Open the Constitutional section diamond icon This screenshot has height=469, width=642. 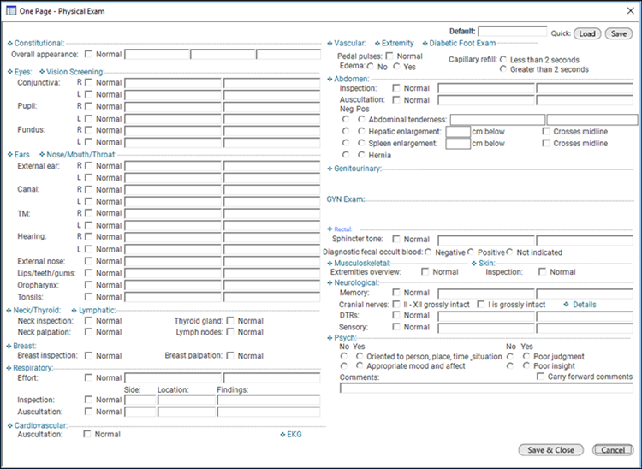(x=10, y=44)
